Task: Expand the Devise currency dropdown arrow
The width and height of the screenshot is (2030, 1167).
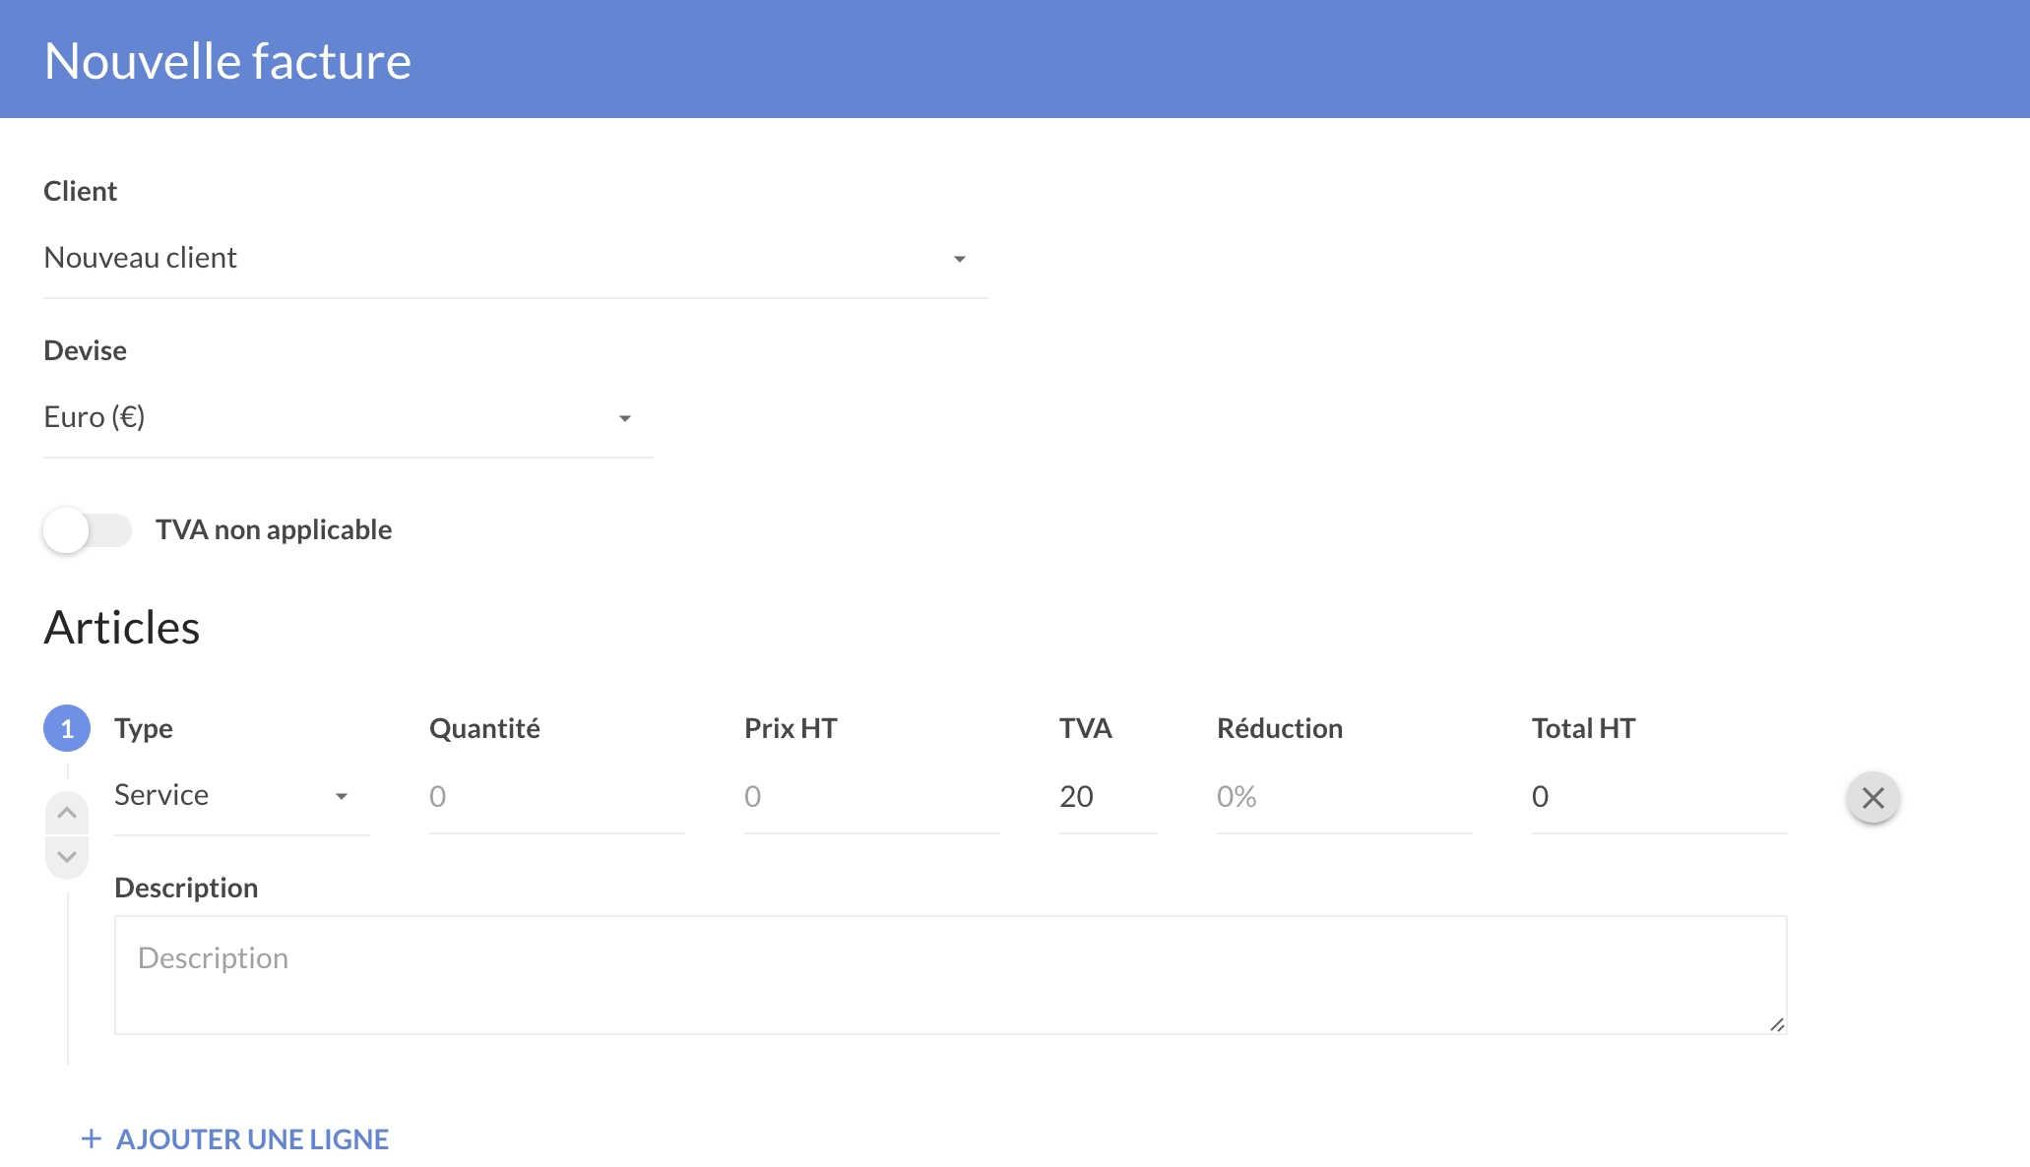Action: [x=624, y=418]
